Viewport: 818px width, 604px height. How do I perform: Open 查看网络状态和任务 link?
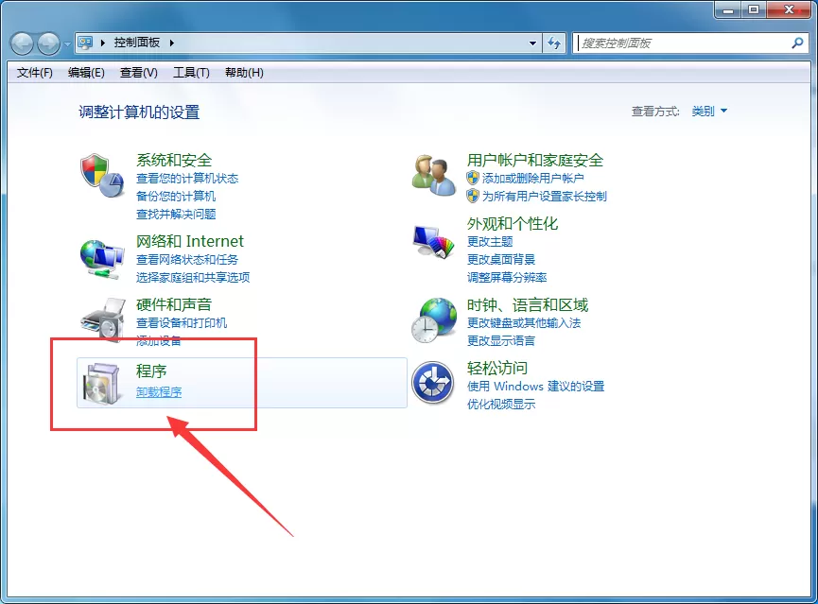tap(186, 259)
